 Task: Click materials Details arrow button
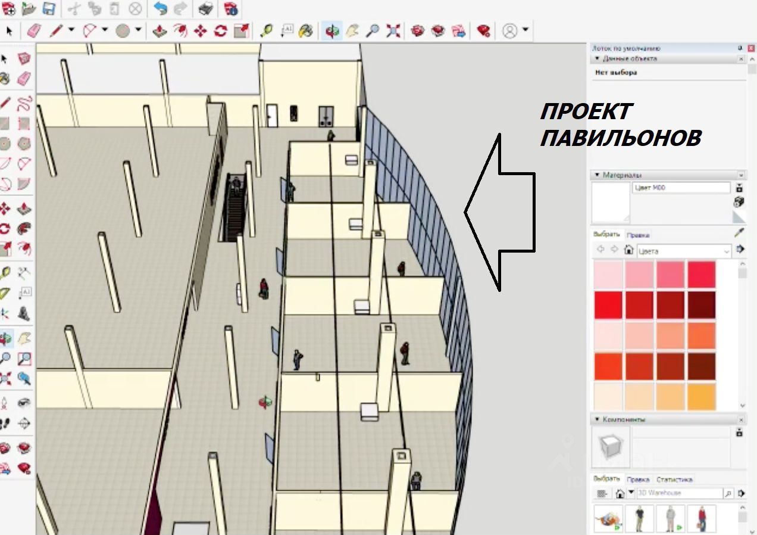740,249
